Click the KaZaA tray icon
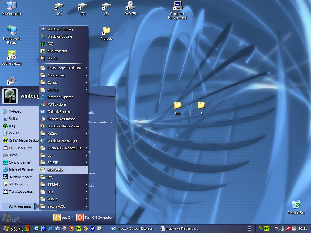Screen dimensions: 311x233 (266, 228)
